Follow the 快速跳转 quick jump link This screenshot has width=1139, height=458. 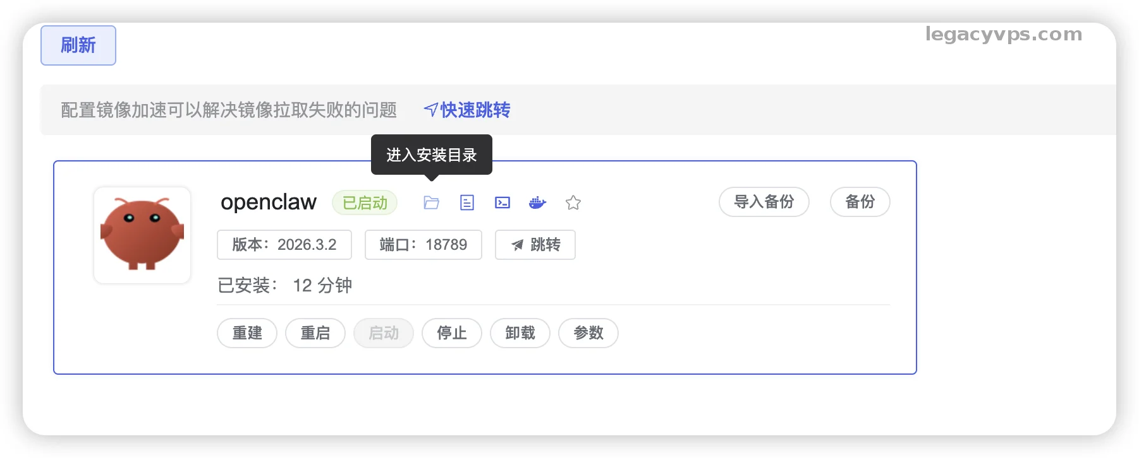tap(468, 110)
